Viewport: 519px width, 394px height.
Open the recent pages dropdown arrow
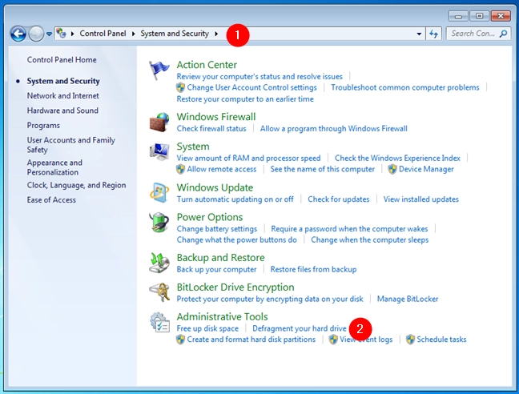tap(49, 34)
